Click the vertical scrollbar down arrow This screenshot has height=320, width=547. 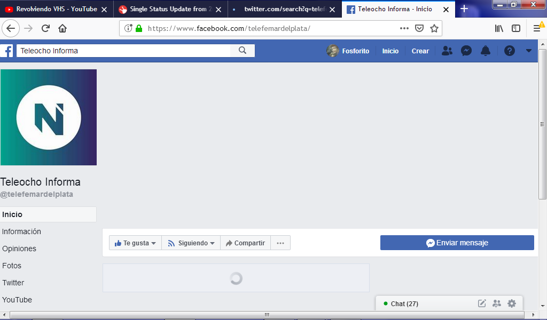[542, 306]
